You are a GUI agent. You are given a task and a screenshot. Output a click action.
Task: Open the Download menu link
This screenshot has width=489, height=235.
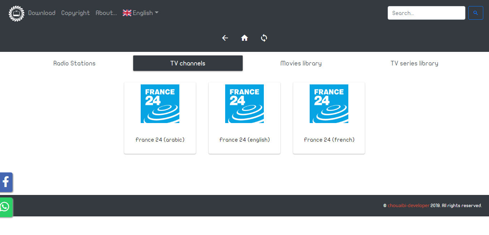click(x=42, y=13)
